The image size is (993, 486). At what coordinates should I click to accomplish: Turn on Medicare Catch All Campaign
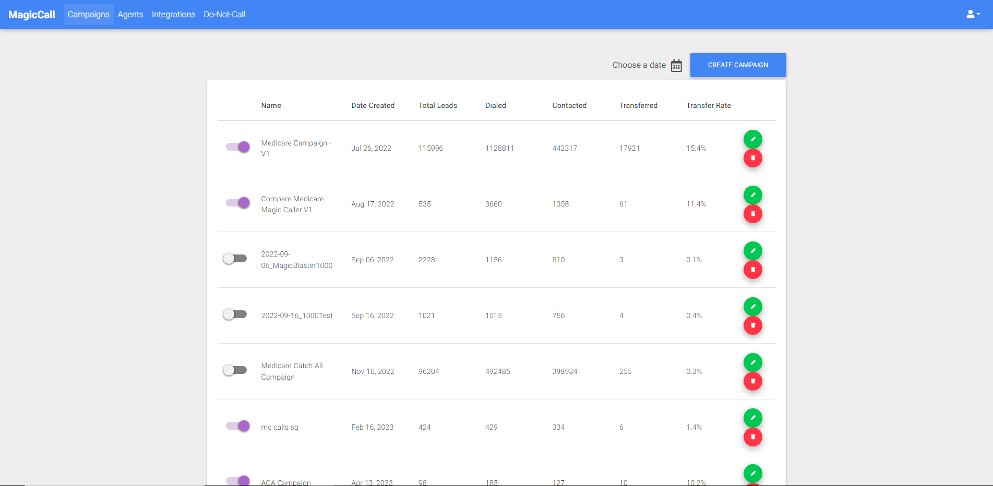click(235, 370)
